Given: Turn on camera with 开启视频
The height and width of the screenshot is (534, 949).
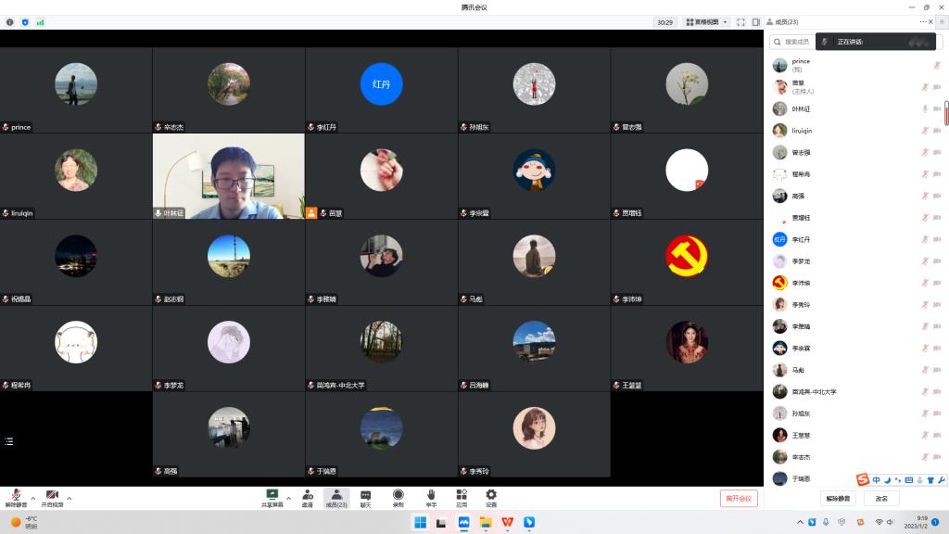Looking at the screenshot, I should [x=52, y=497].
